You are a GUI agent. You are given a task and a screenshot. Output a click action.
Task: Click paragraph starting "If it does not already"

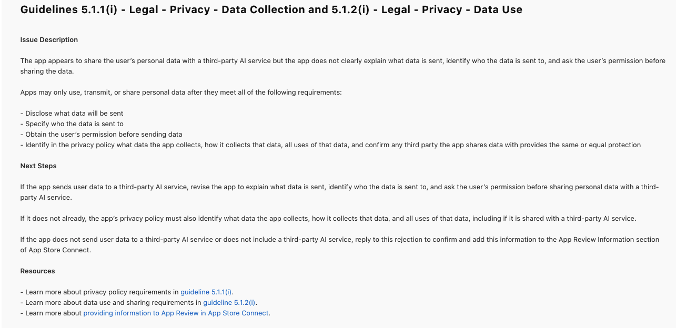tap(321, 218)
